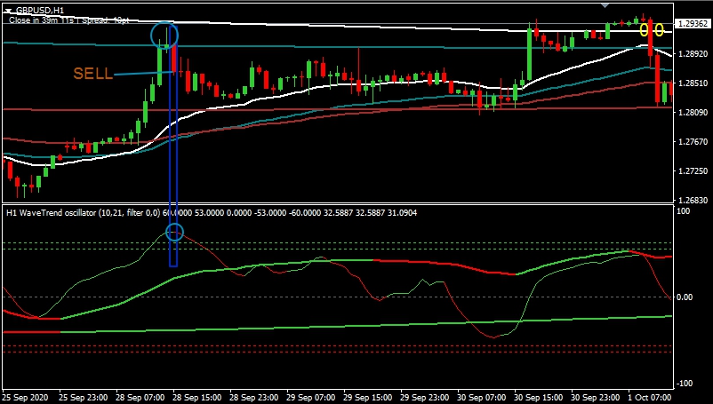Click the current price tag 1.29362

(693, 24)
